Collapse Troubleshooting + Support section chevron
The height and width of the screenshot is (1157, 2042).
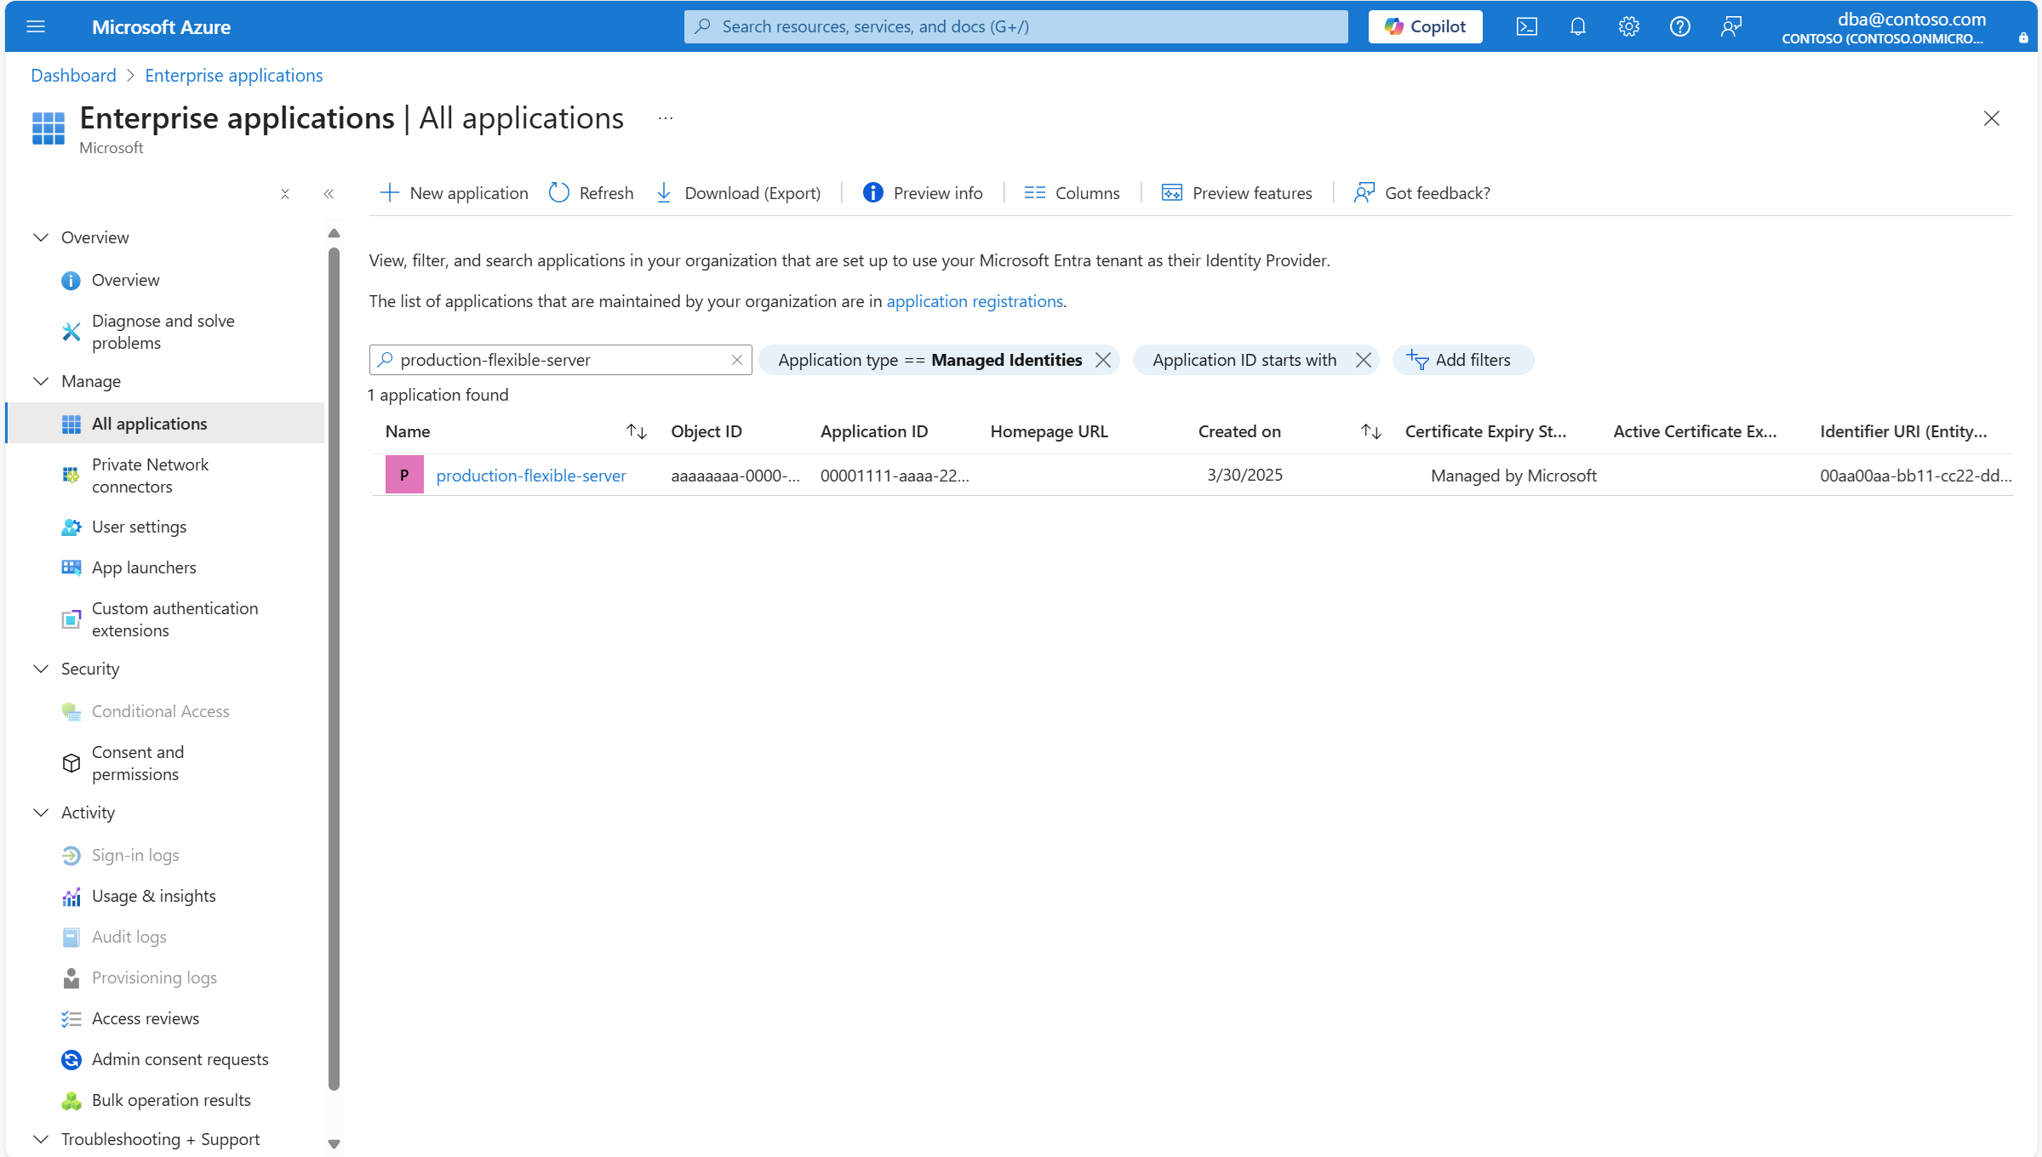click(x=41, y=1139)
